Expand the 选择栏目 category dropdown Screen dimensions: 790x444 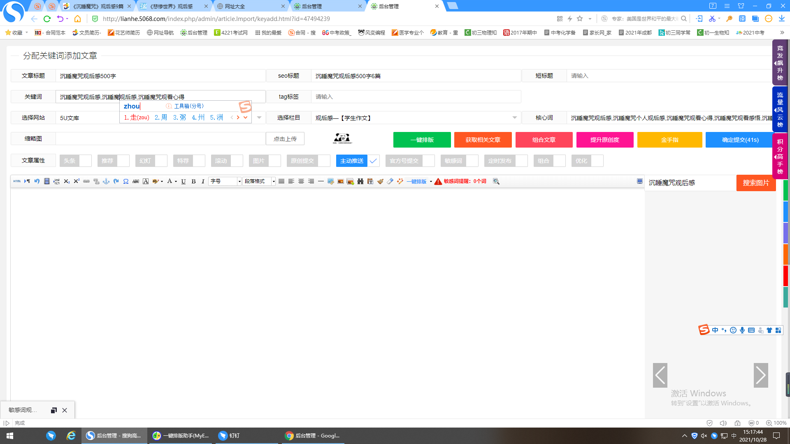click(x=515, y=118)
